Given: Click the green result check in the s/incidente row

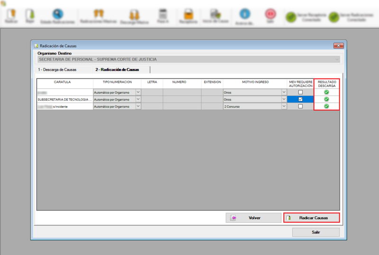Looking at the screenshot, I should [326, 106].
